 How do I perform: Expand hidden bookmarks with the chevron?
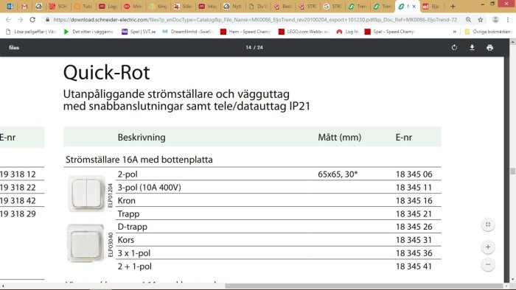(455, 32)
